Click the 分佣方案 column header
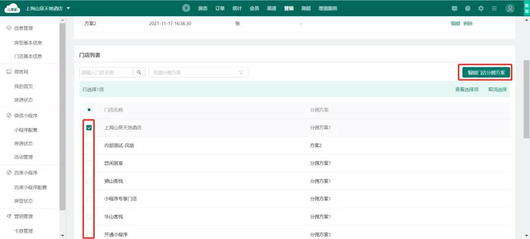 tap(319, 110)
